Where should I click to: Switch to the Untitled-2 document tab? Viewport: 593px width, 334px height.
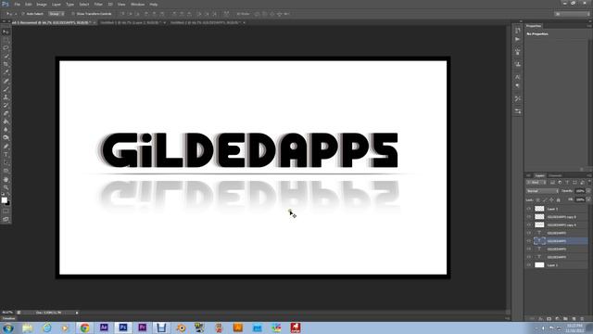205,22
